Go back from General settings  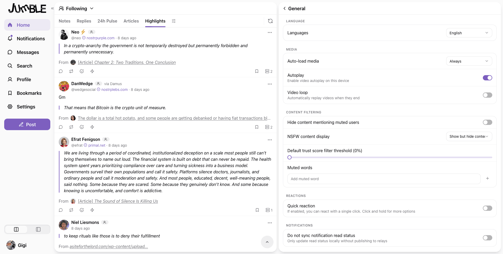click(x=285, y=8)
